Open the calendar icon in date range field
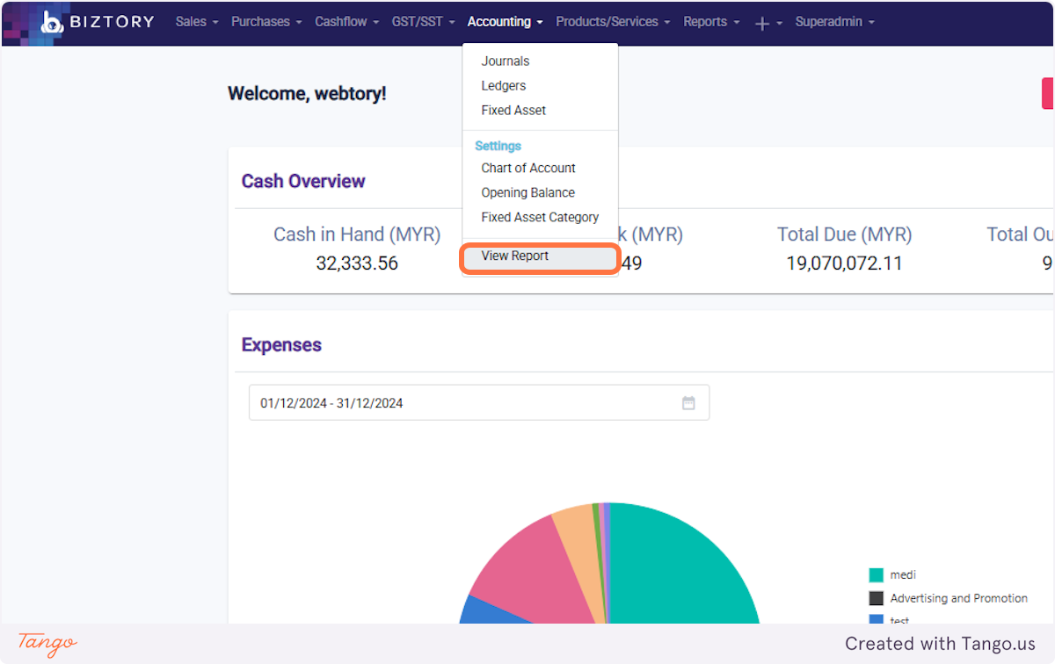1055x664 pixels. pos(688,403)
